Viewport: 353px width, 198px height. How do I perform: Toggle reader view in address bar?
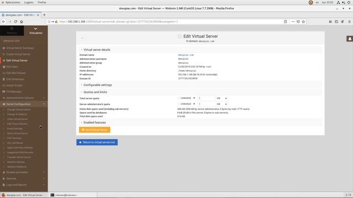(x=285, y=22)
